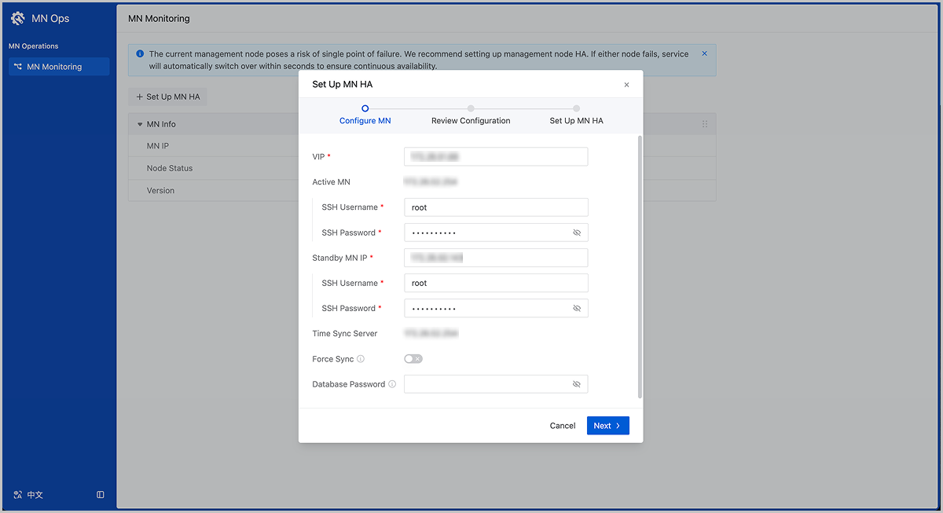The image size is (943, 513).
Task: Click the Standby MN SSH Username field
Action: 496,283
